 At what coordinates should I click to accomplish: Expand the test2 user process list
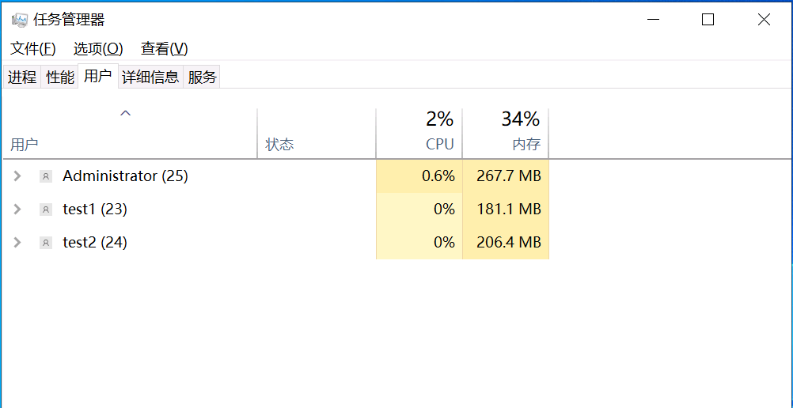(x=17, y=243)
